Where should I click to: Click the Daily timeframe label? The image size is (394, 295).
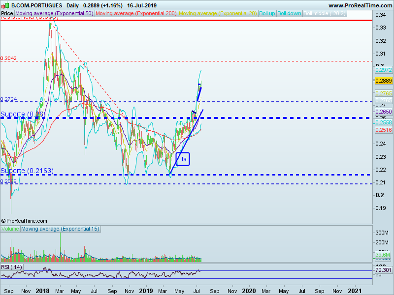click(x=72, y=5)
